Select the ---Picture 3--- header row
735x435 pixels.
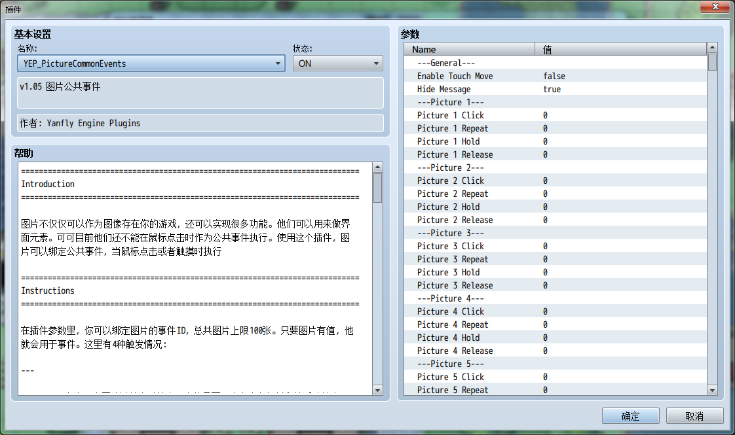click(556, 233)
